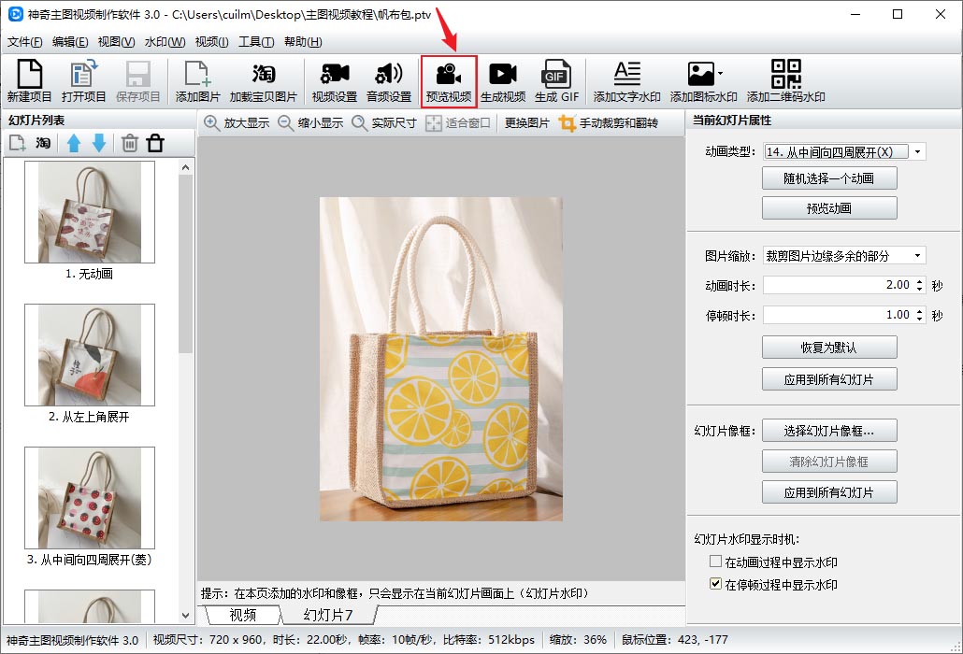Viewport: 963px width, 654px height.
Task: Open the 帮助(H) menu
Action: [x=303, y=42]
